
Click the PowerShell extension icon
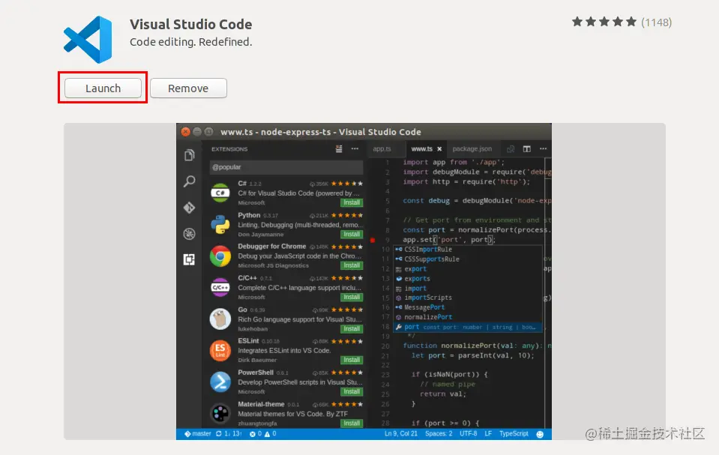pos(220,382)
